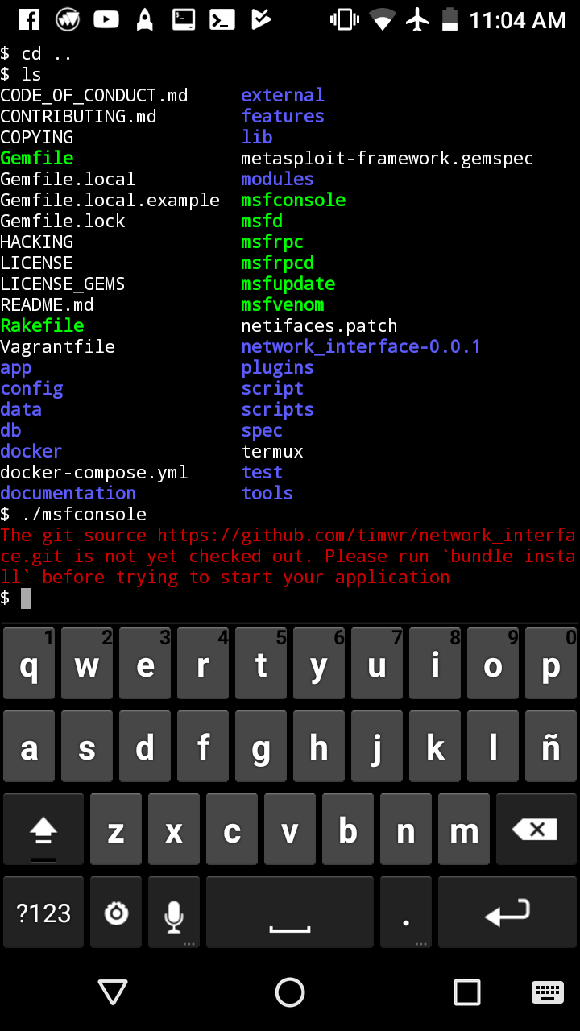
Task: Tap the red git source error message
Action: pyautogui.click(x=288, y=556)
